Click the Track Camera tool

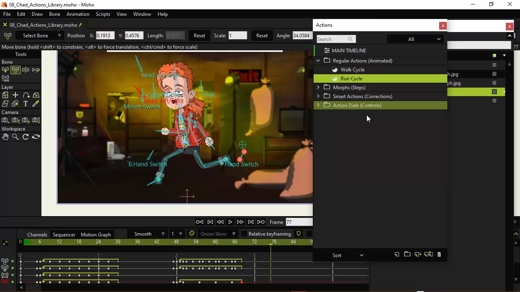5,120
